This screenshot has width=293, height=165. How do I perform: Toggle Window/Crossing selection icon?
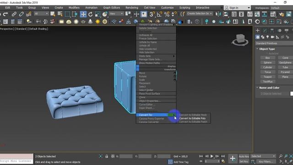pyautogui.click(x=75, y=14)
